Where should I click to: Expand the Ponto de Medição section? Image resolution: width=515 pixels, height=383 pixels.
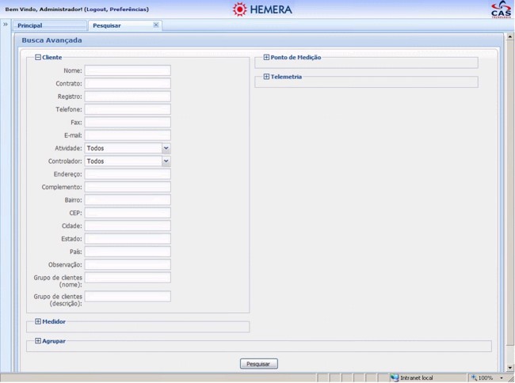tap(266, 58)
